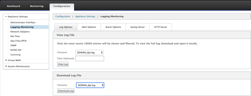Open View Log filename dropdown

(x=89, y=52)
